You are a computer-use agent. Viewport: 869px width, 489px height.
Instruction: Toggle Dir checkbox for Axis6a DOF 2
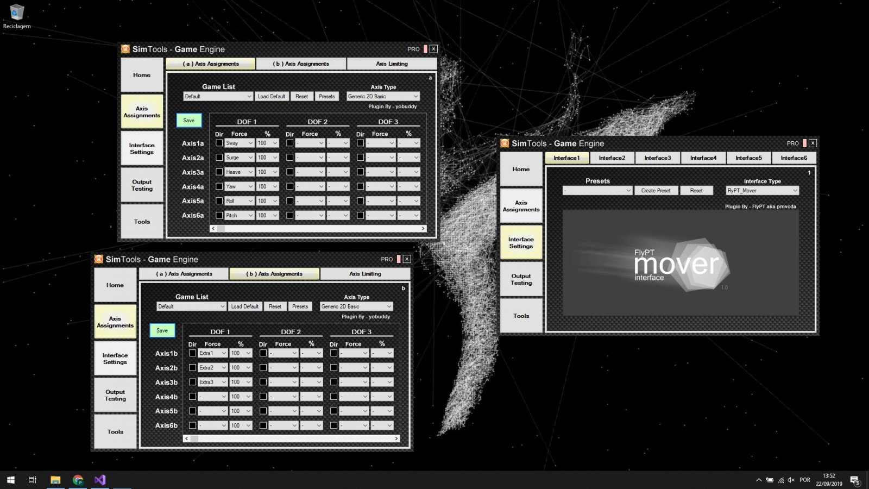pyautogui.click(x=290, y=215)
